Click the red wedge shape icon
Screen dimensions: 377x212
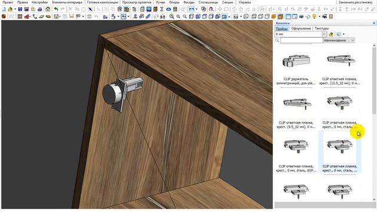tap(27, 16)
